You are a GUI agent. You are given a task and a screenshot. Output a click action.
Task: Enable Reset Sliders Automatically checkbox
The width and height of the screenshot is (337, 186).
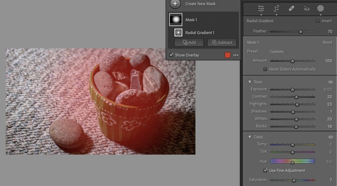265,69
